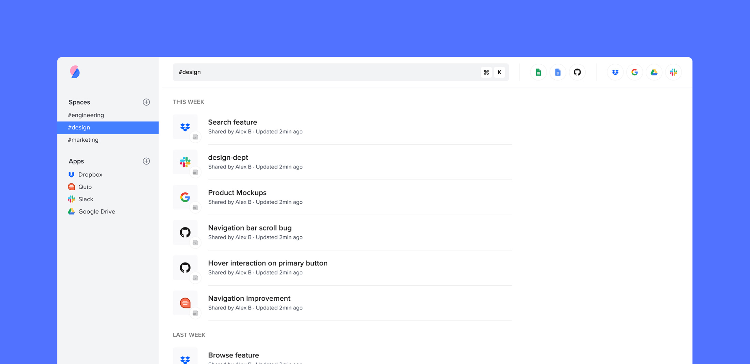Open the Search feature item
Viewport: 750px width, 364px height.
tap(342, 127)
